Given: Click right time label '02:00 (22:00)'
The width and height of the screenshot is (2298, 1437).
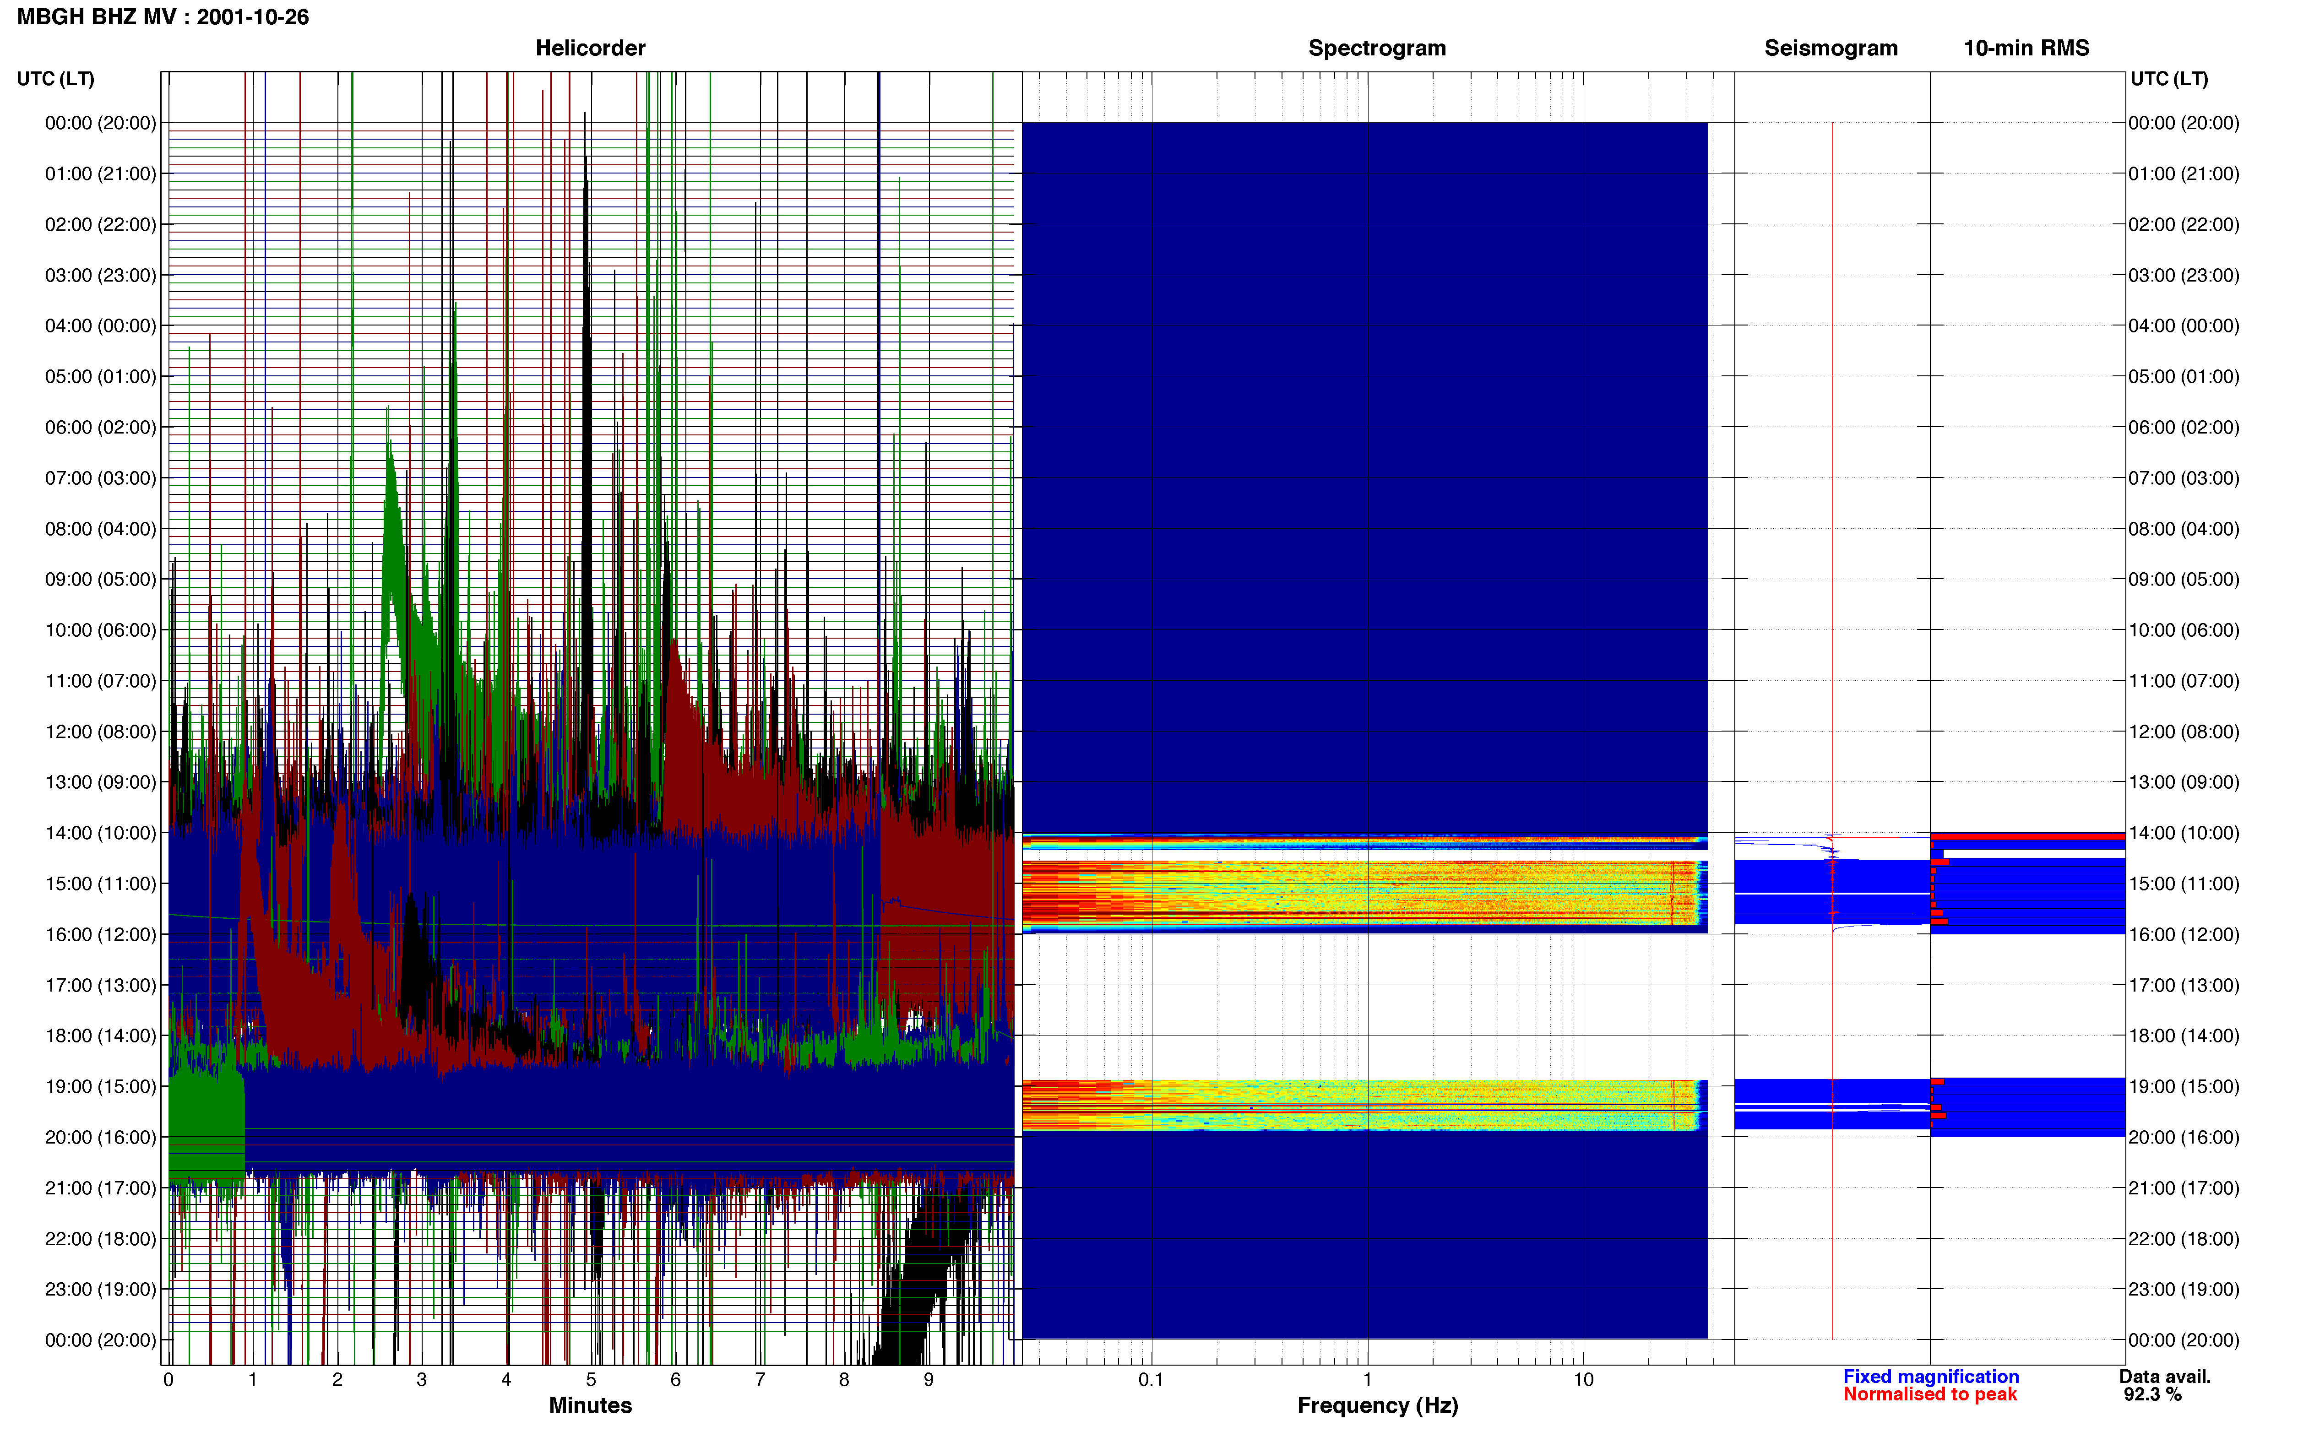Looking at the screenshot, I should coord(2184,224).
